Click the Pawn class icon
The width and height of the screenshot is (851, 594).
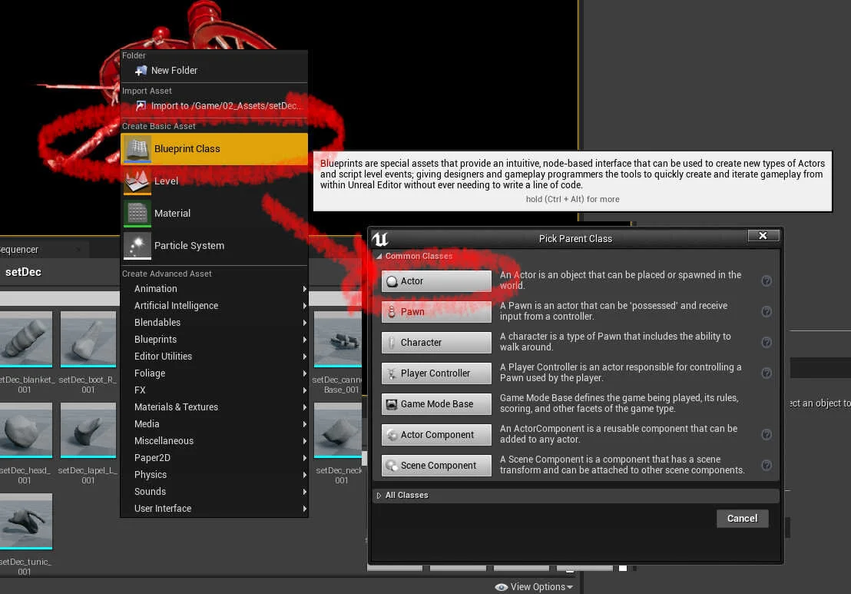coord(392,311)
